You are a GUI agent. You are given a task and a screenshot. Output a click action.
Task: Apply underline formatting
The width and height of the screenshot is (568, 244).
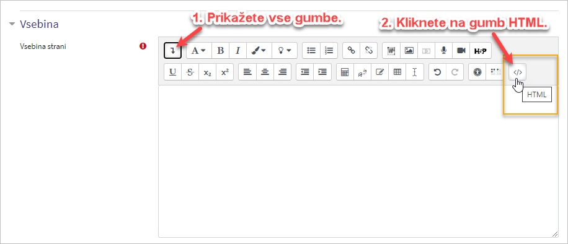coord(173,72)
